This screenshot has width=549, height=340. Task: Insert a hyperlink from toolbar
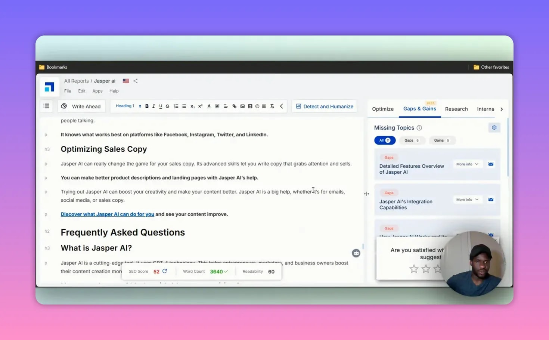coord(234,106)
